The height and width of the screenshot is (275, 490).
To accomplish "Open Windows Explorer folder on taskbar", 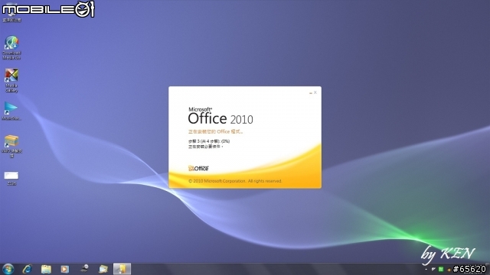I will pos(46,269).
